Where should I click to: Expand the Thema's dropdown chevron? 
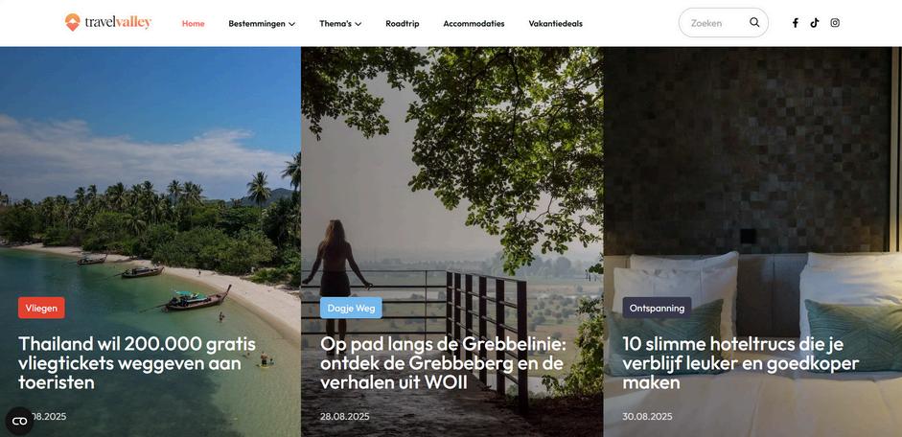point(358,24)
